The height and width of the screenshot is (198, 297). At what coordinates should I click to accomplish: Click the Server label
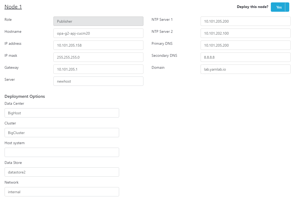(10, 79)
